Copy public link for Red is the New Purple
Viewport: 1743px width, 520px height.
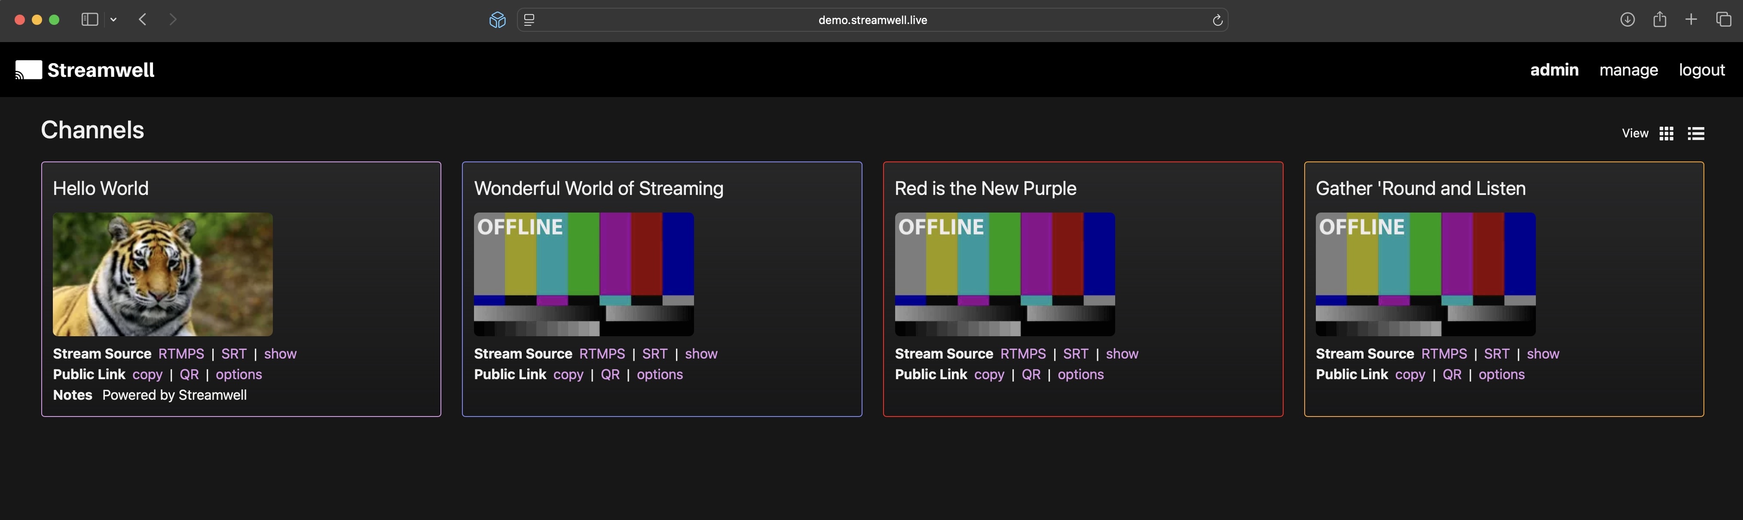[x=988, y=374]
